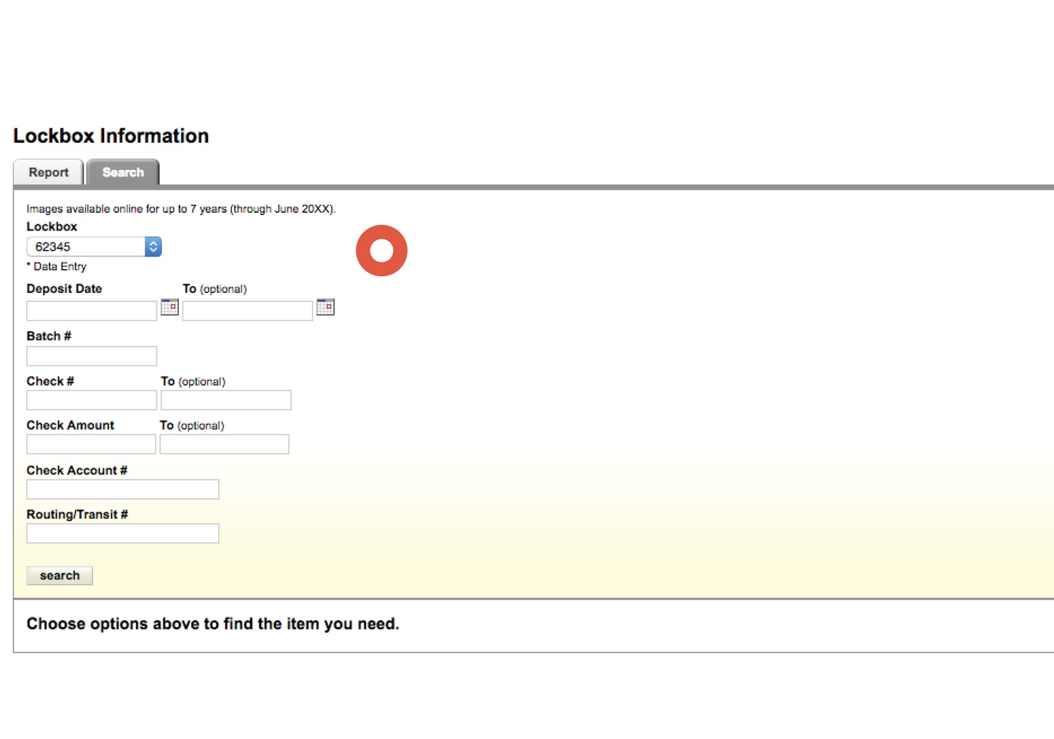
Task: Open the Deposit Date start calendar picker
Action: point(169,307)
